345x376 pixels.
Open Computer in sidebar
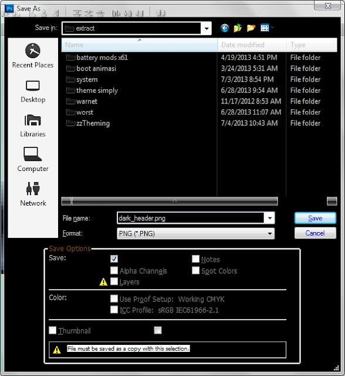[x=33, y=159]
